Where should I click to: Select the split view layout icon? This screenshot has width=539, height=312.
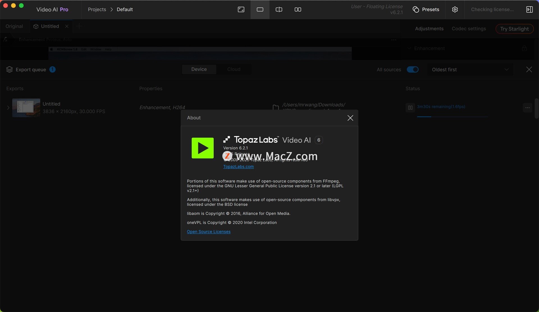click(x=279, y=10)
